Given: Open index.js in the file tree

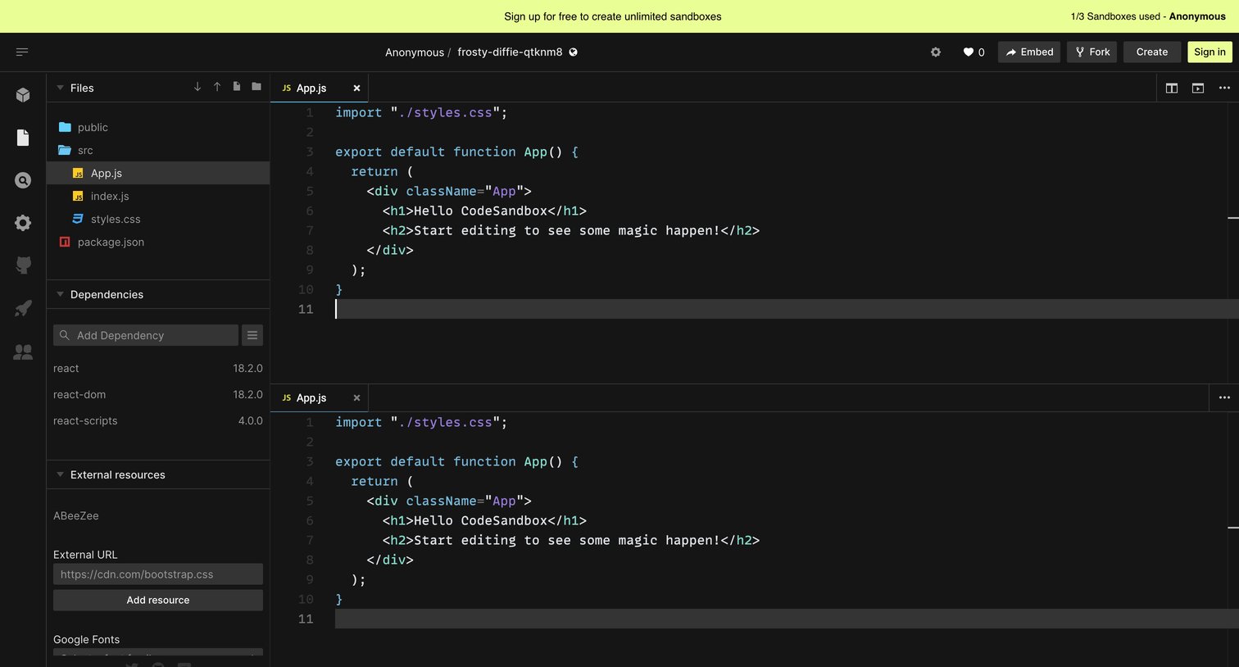Looking at the screenshot, I should 158,196.
